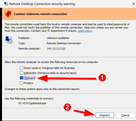Click the Connect button
The image size is (136, 121).
105,115
